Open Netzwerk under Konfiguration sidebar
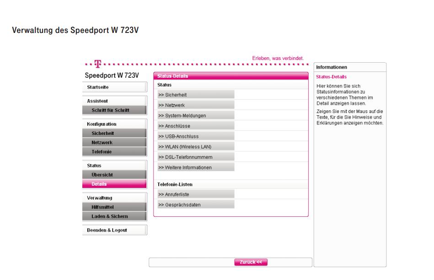Viewport: 434px width, 280px height. pos(114,142)
